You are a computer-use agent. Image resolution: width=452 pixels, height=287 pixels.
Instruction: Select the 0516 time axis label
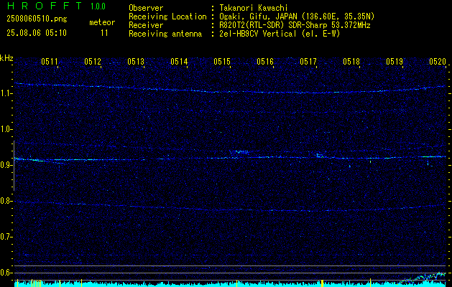[x=265, y=61]
